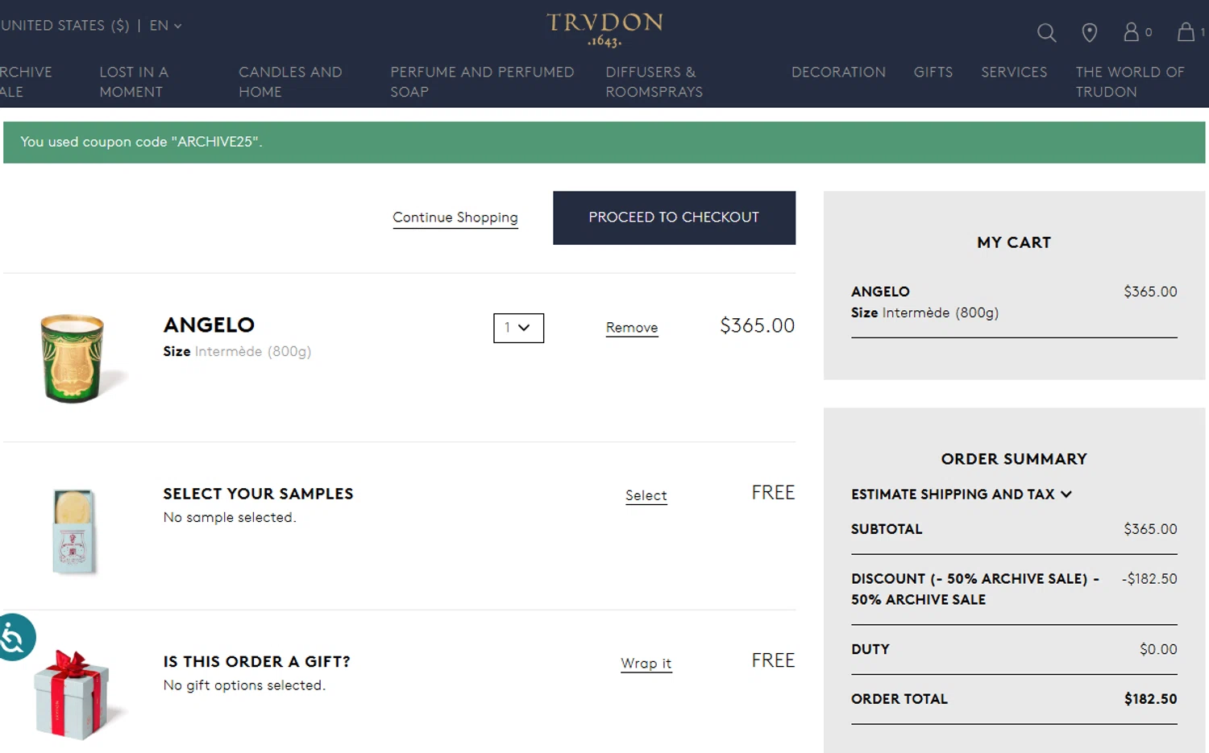Click the gift row FREE price

pos(773,660)
